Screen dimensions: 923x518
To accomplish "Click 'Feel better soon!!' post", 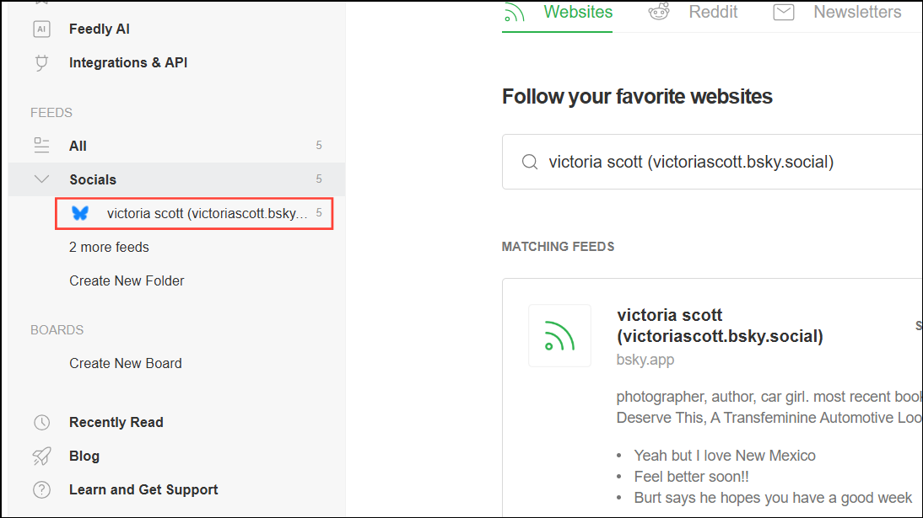I will 691,476.
